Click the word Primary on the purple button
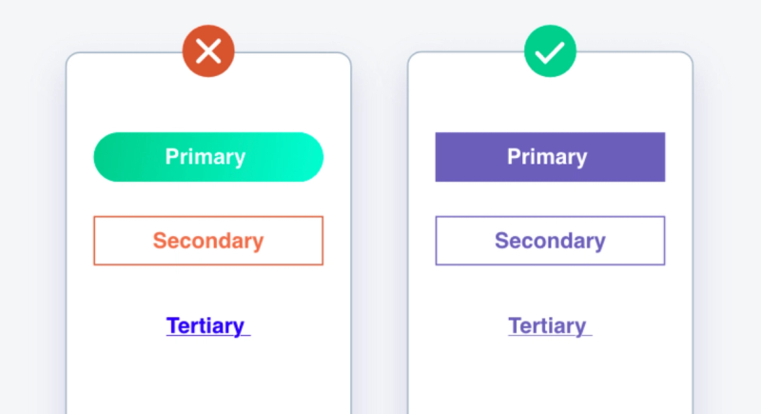The image size is (761, 414). pos(547,157)
